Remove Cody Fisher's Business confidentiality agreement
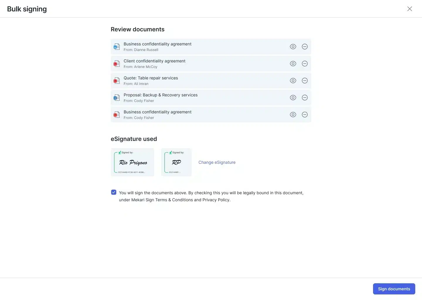The height and width of the screenshot is (300, 422). pyautogui.click(x=305, y=115)
